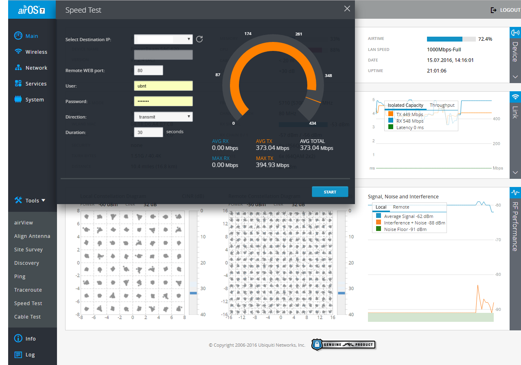
Task: Refresh the destination IP list
Action: (x=199, y=39)
